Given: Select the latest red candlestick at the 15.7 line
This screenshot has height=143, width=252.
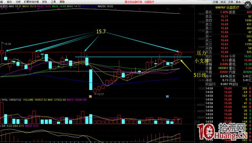Looking at the screenshot, I should pyautogui.click(x=180, y=54).
